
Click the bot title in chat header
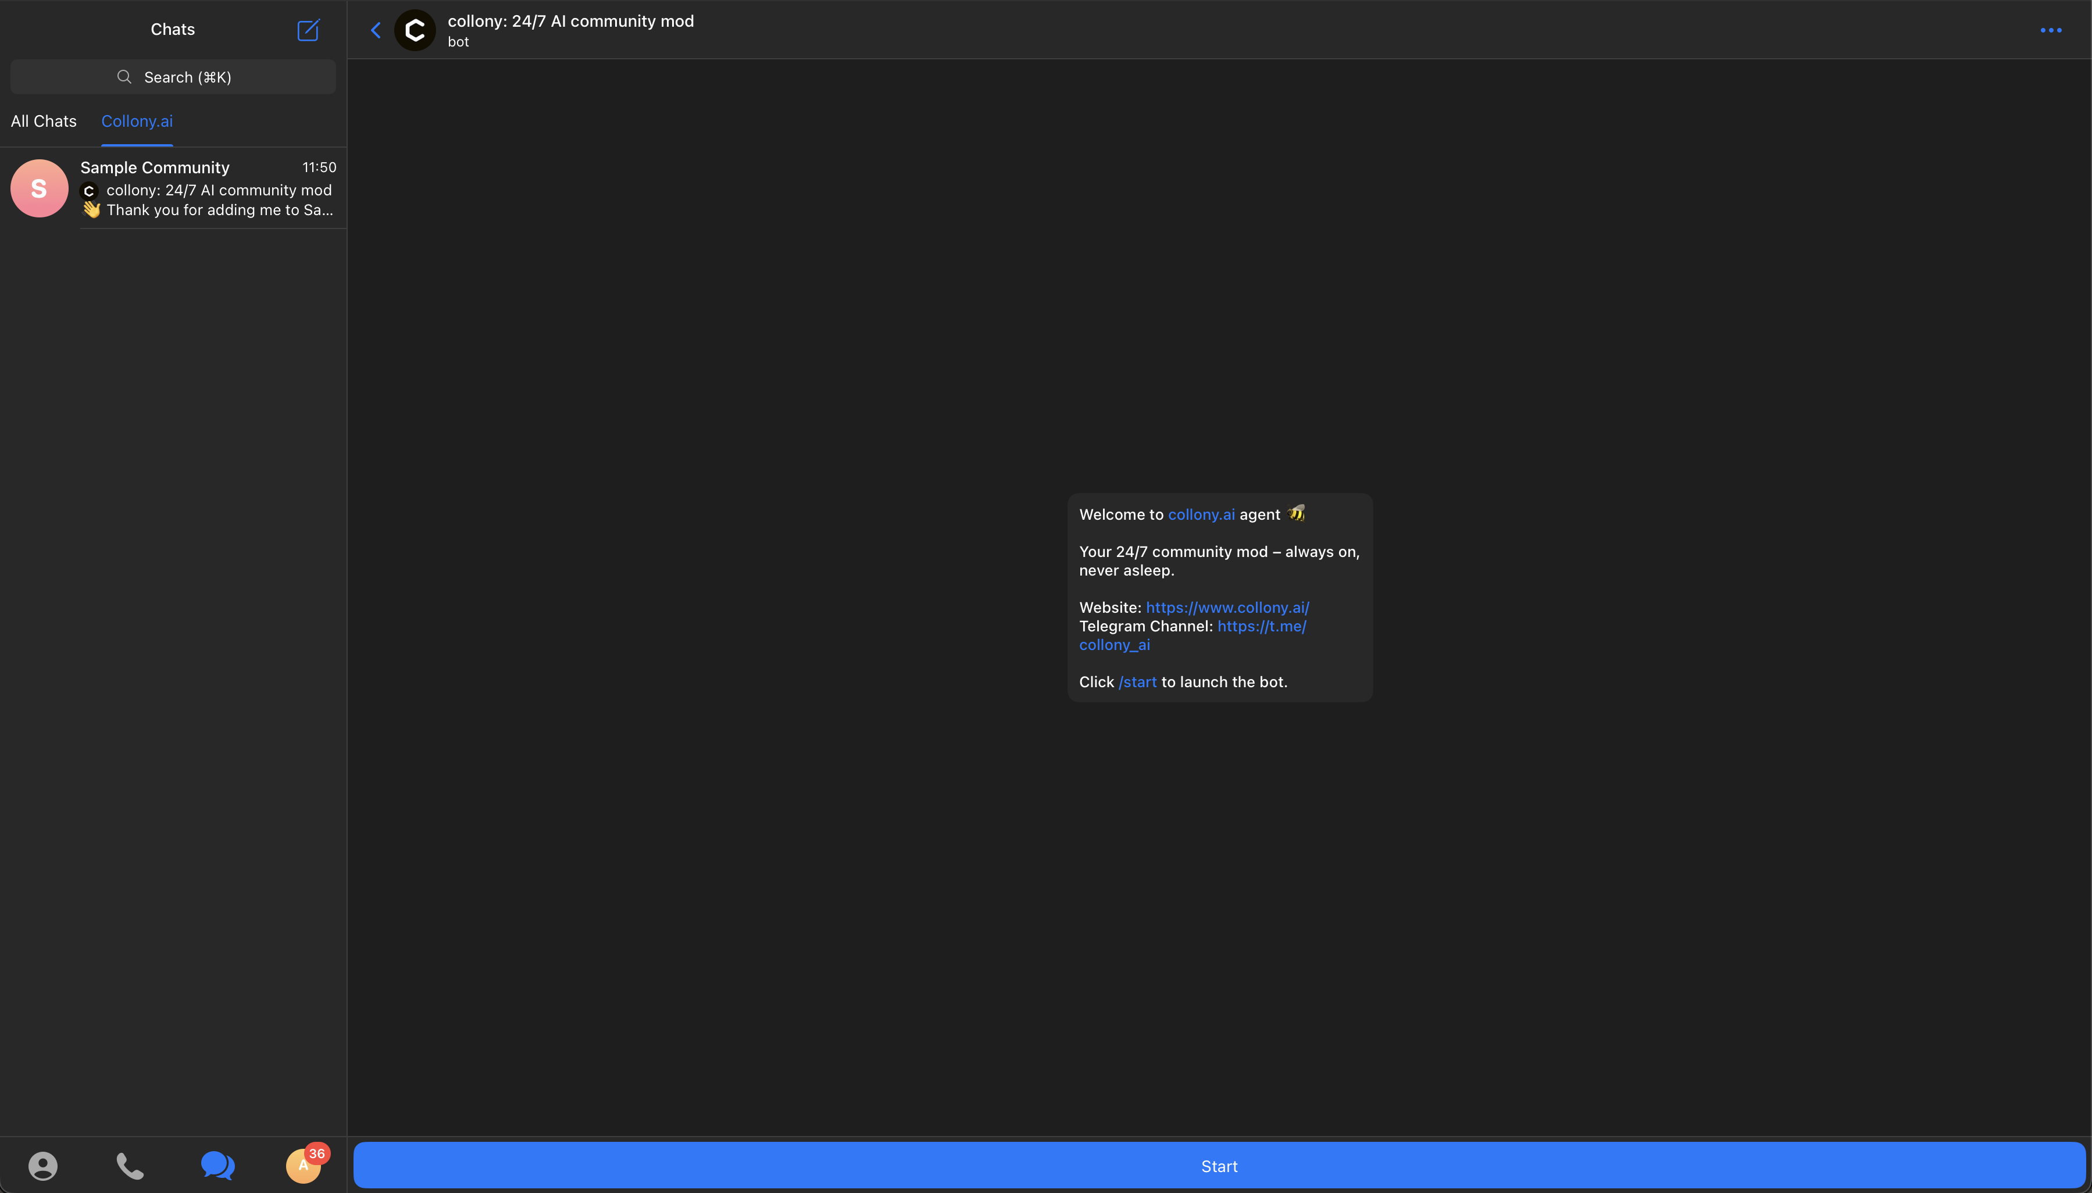[x=570, y=22]
